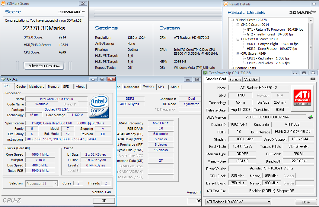This screenshot has width=319, height=207.
Task: Select GT1 - Return To Proxycon tree row
Action: 275,29
